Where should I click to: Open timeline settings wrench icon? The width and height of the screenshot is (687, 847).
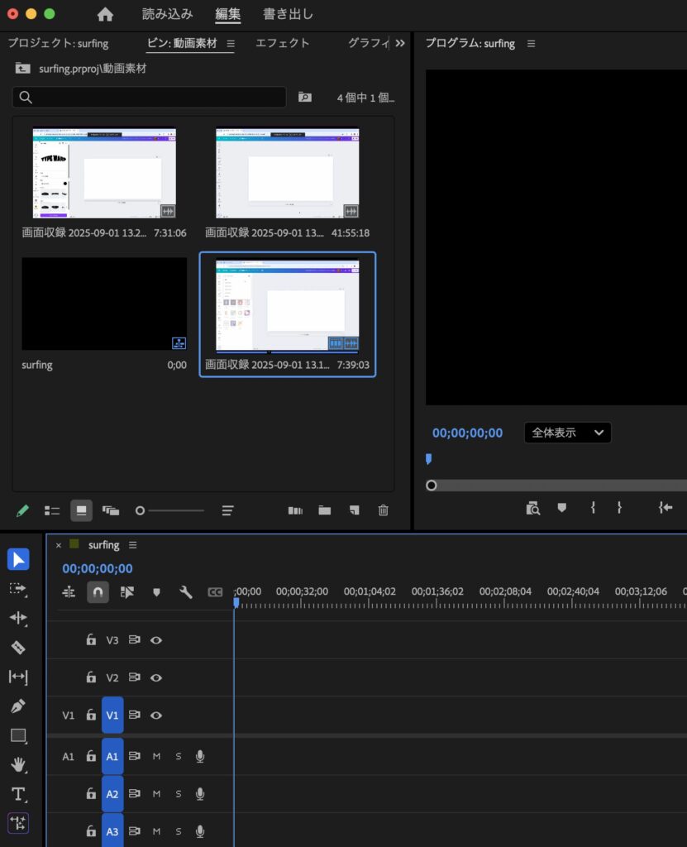[x=186, y=591]
